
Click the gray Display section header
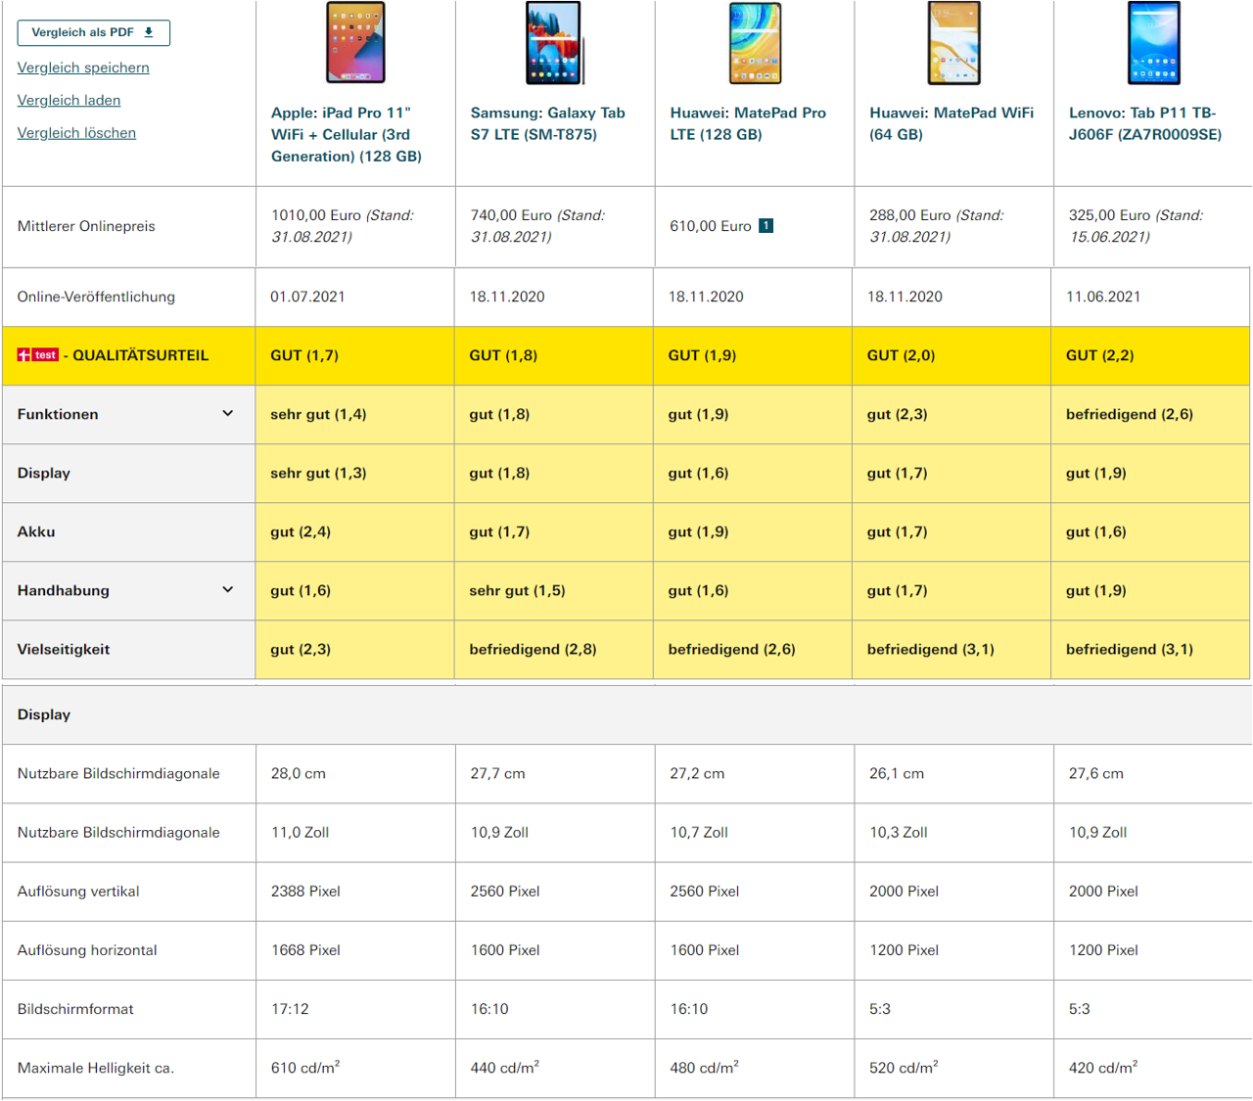pos(626,714)
